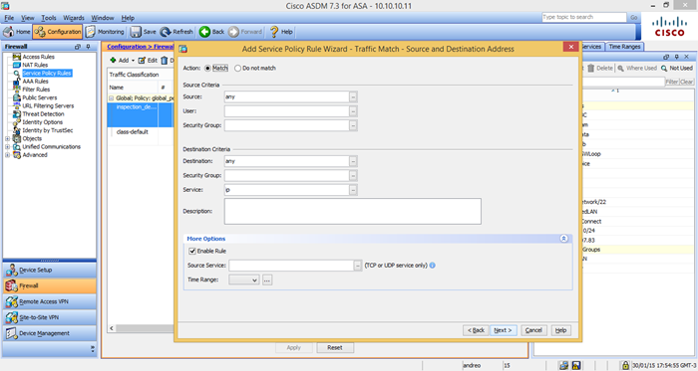The width and height of the screenshot is (698, 371).
Task: Go Back using green arrow
Action: tap(211, 32)
